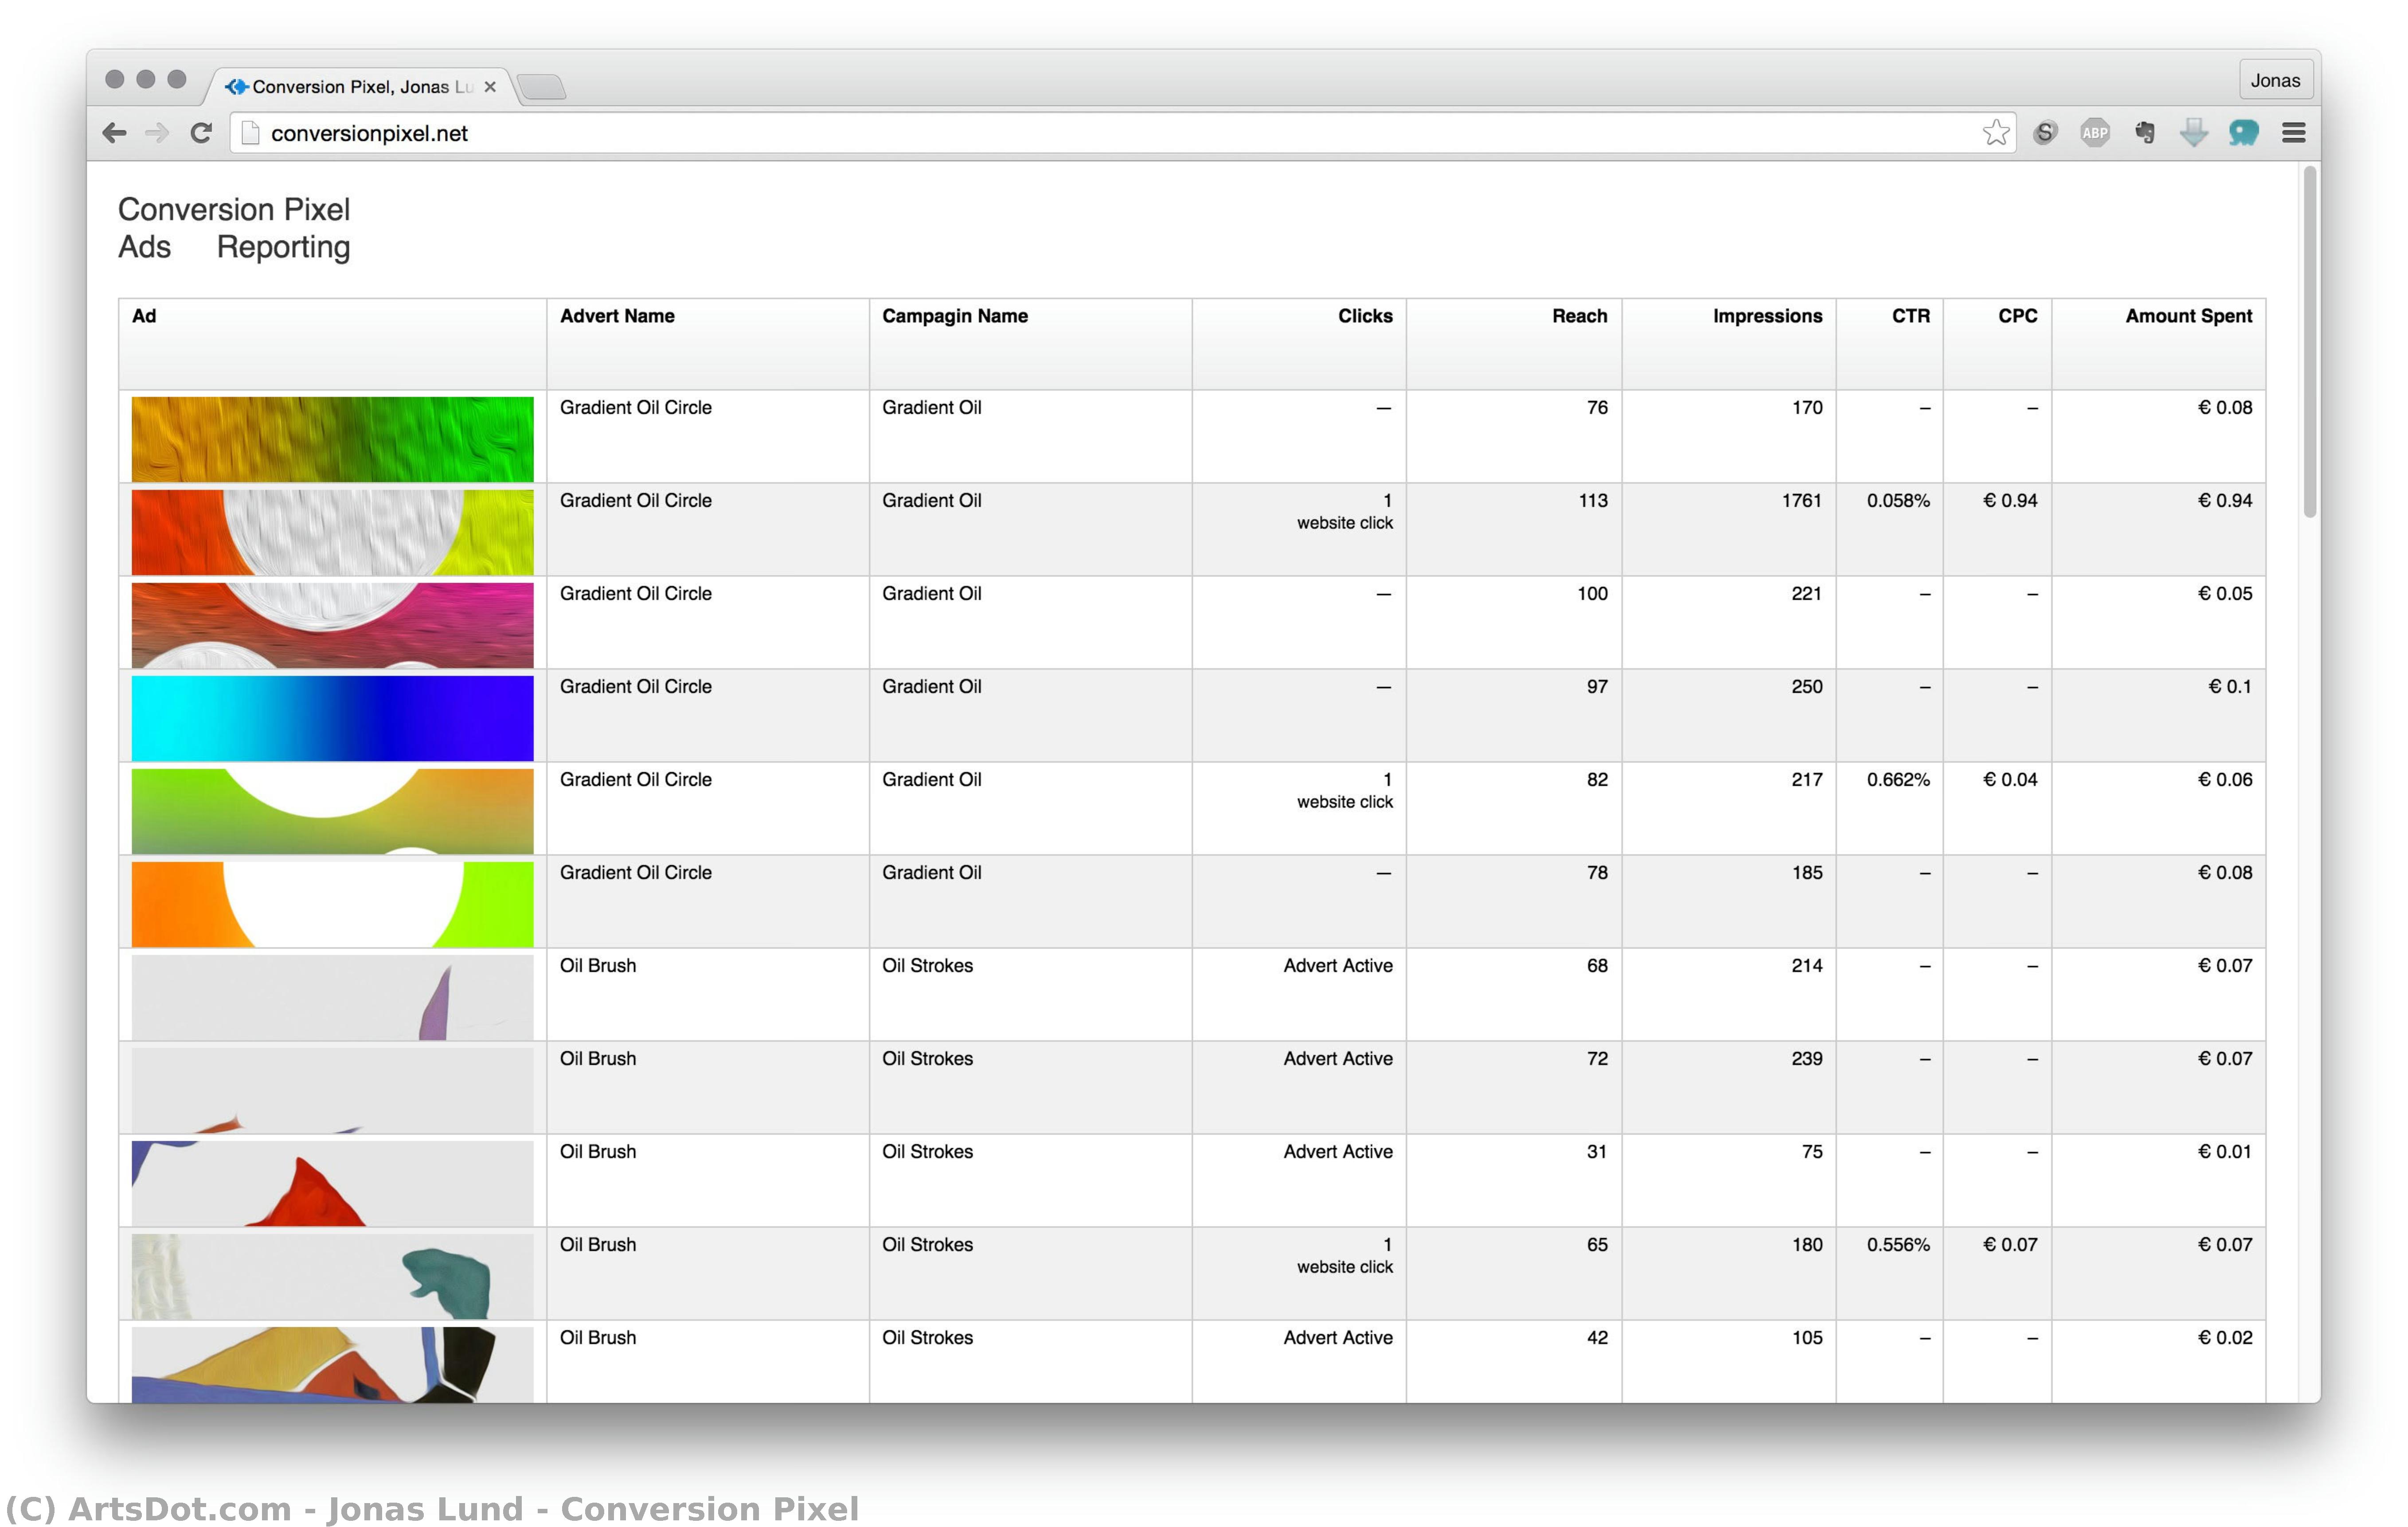Open the red-pink ad thumbnail with circles
Image resolution: width=2408 pixels, height=1527 pixels.
pos(333,626)
